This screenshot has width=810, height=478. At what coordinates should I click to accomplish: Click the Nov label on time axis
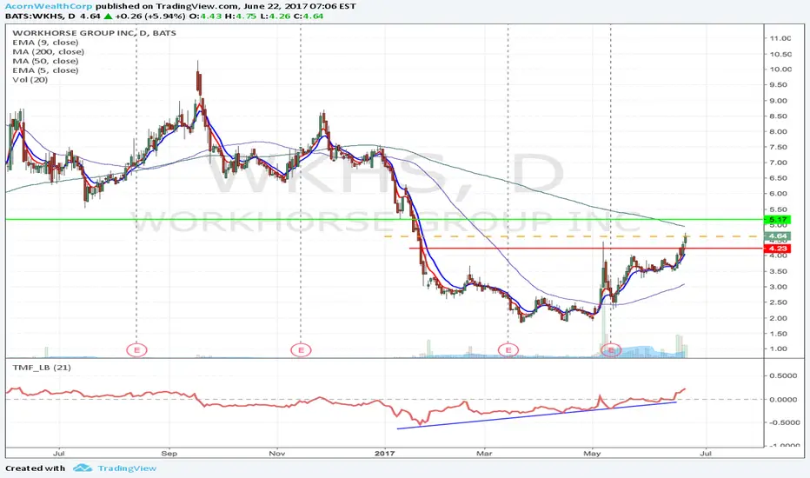pos(277,453)
